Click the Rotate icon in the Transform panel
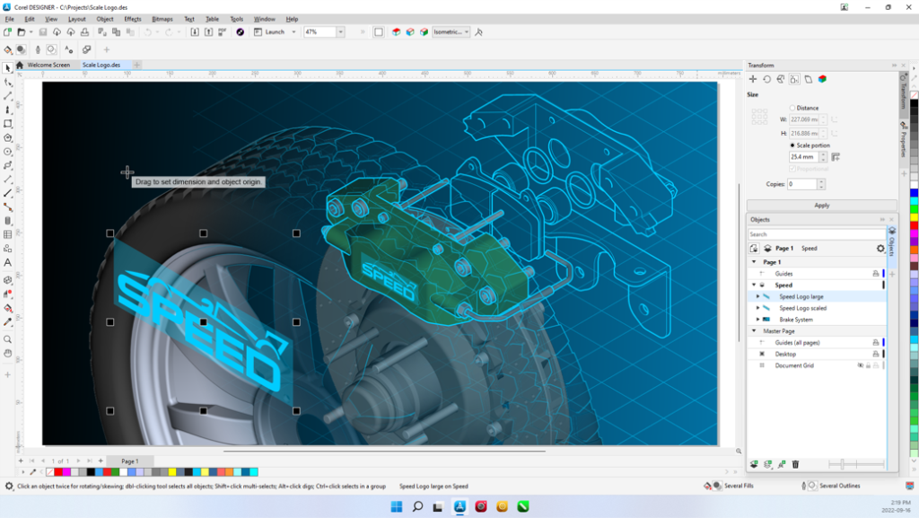The image size is (919, 518). [767, 79]
